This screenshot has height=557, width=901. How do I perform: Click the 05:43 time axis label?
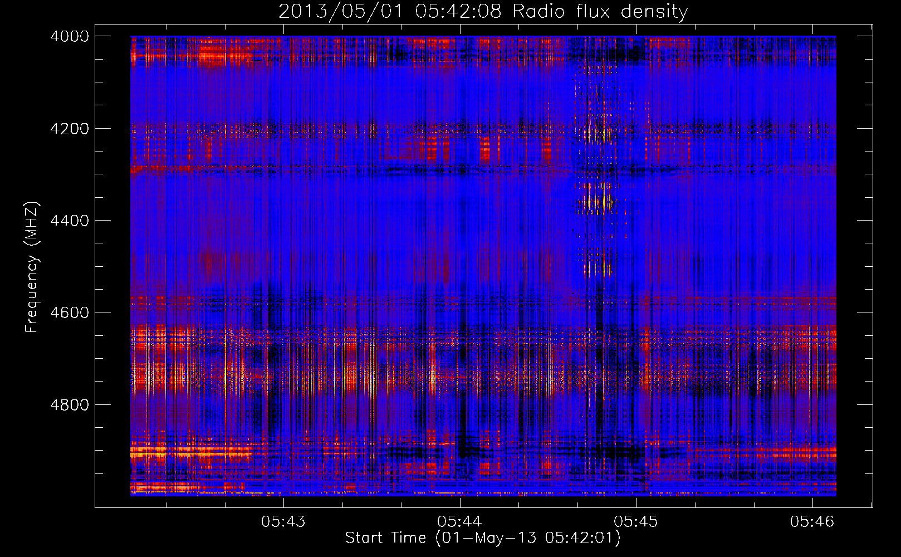point(283,521)
